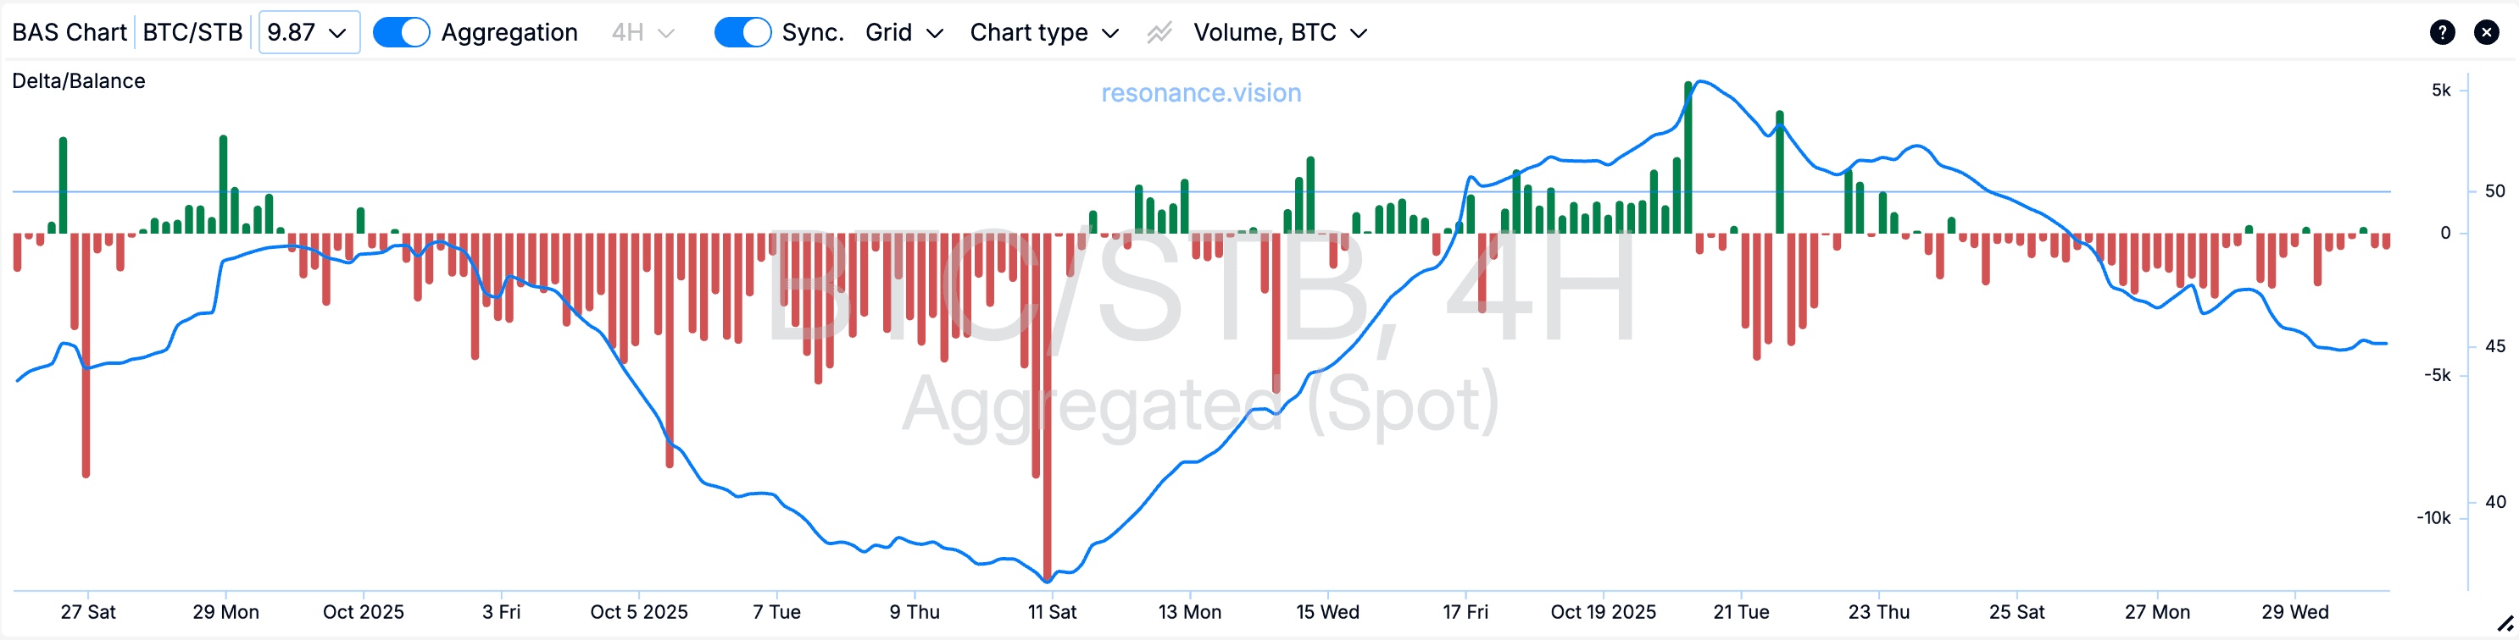
Task: Click the crossed-lines icon before Volume
Action: coord(1159,33)
